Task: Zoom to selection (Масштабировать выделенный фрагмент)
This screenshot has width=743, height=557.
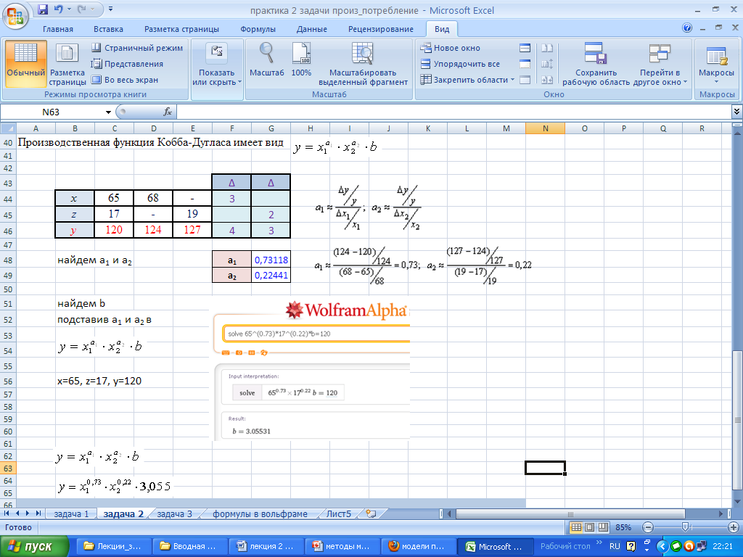Action: [x=363, y=64]
